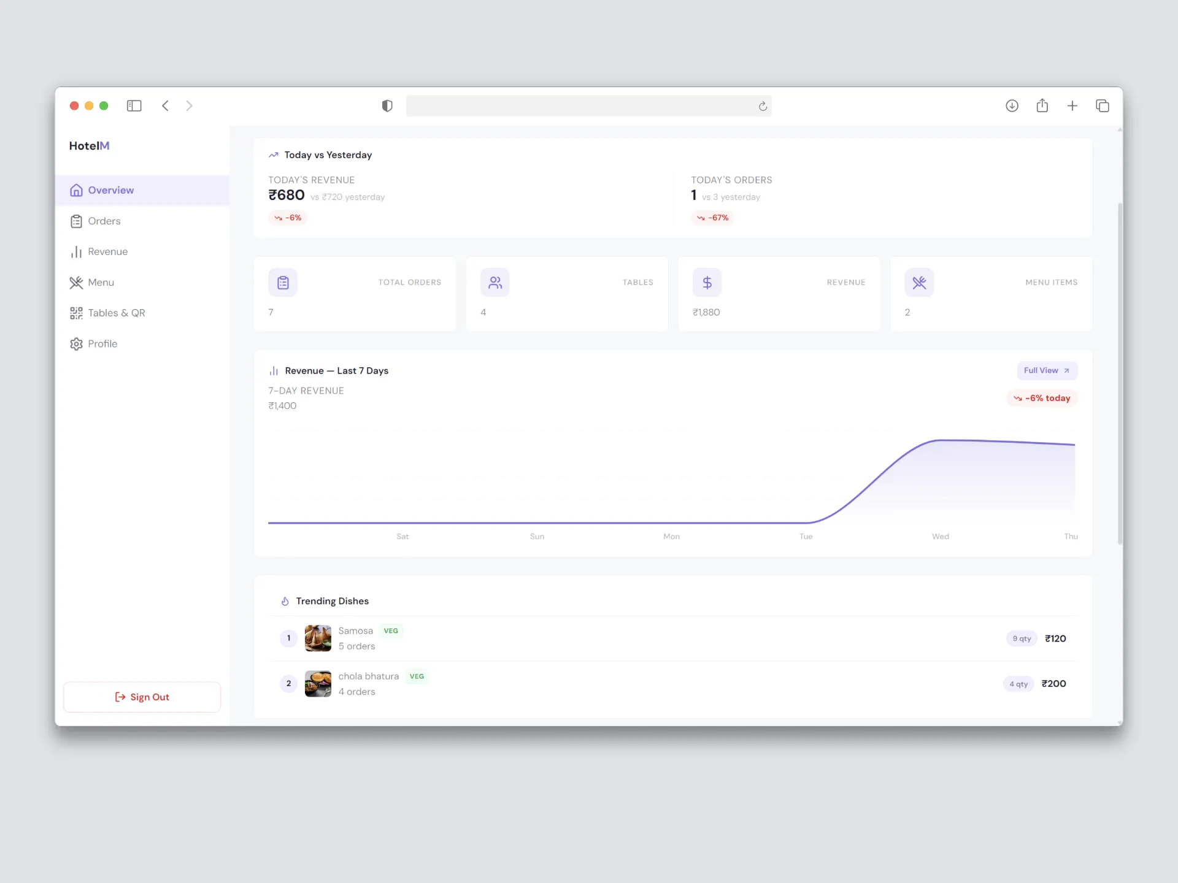Click the Wed label on chart axis
Image resolution: width=1178 pixels, height=883 pixels.
coord(940,537)
